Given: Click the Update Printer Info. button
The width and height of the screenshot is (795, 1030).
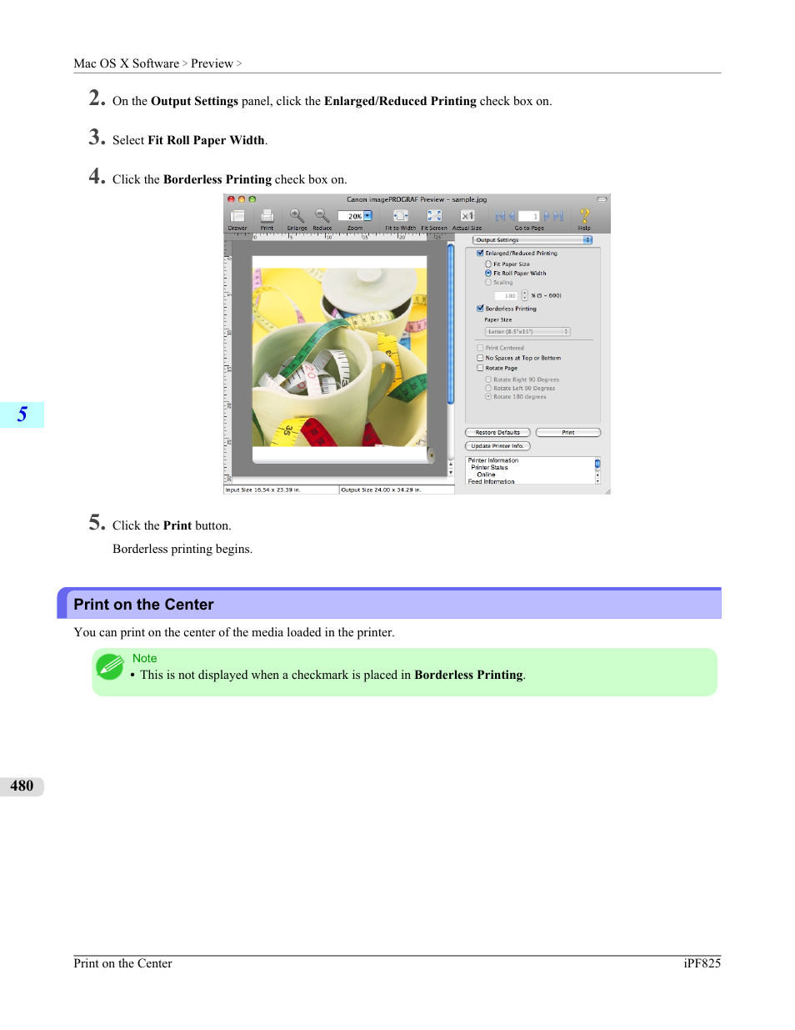Looking at the screenshot, I should coord(497,446).
